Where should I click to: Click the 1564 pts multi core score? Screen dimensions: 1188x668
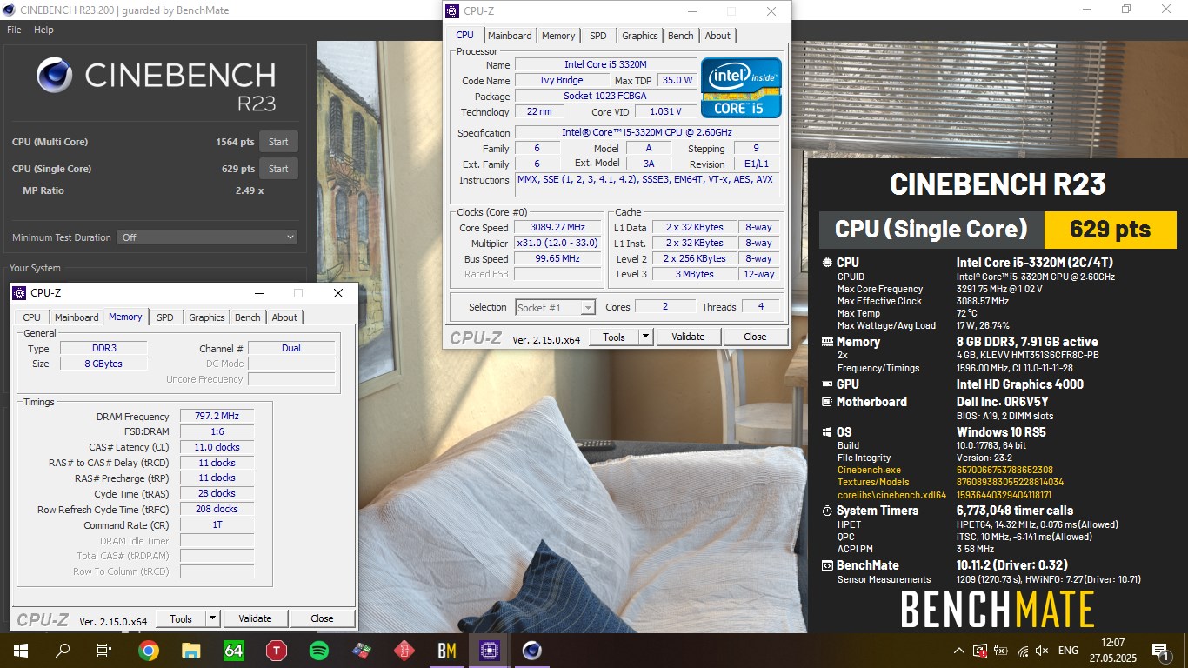[x=235, y=142]
